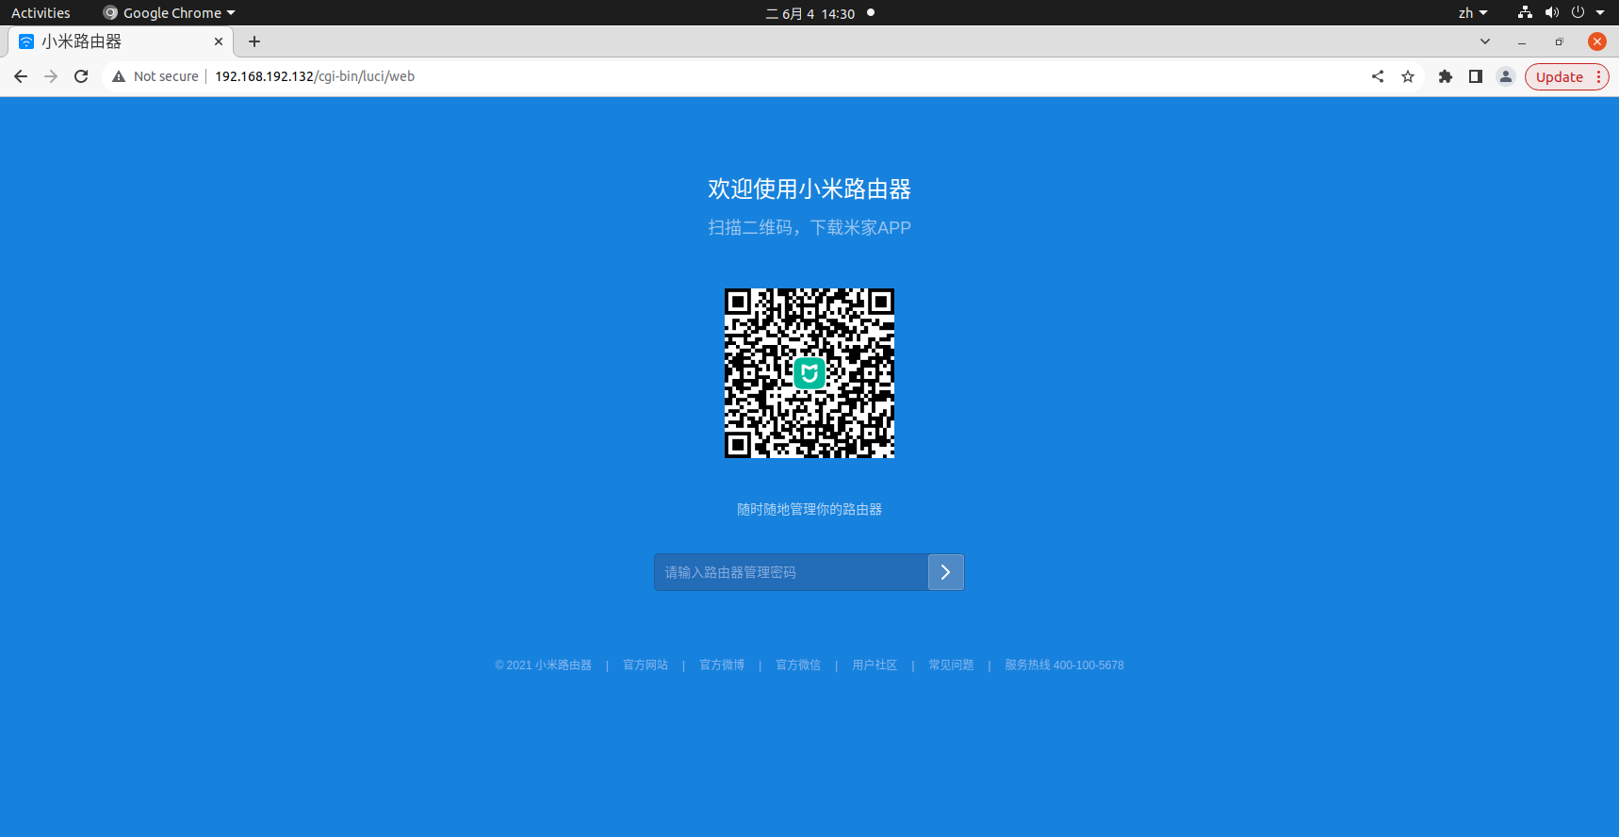This screenshot has height=837, width=1619.
Task: Open the volume indicator icon
Action: click(x=1552, y=13)
